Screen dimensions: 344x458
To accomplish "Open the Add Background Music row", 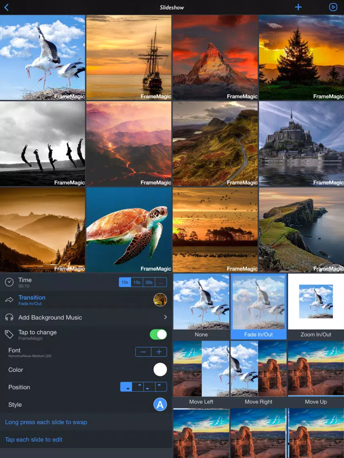I will coord(86,317).
